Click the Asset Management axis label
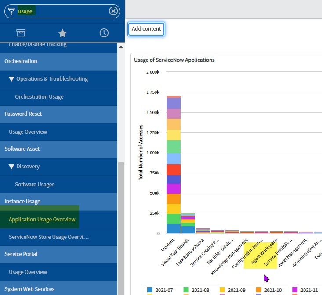322x295 pixels. 292,253
